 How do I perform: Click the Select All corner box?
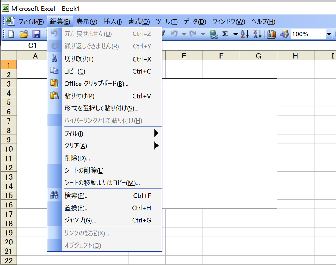coord(9,55)
